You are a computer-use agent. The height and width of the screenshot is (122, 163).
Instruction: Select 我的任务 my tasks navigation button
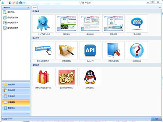(16, 90)
